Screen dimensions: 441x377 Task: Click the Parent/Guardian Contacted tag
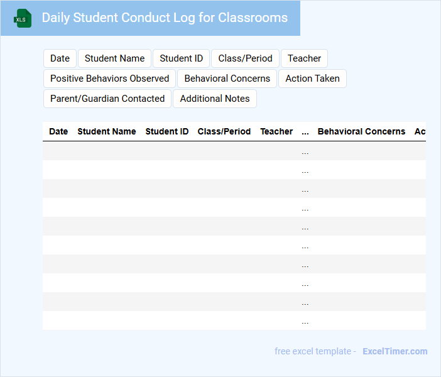point(107,99)
